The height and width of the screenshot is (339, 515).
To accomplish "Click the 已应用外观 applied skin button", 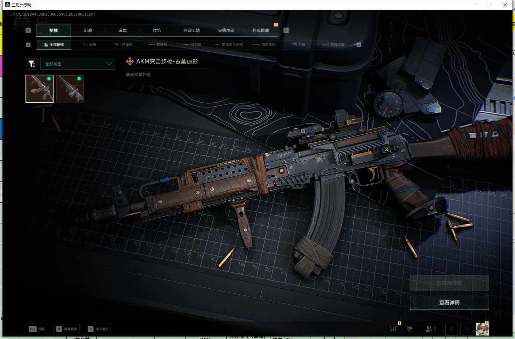I will point(449,283).
